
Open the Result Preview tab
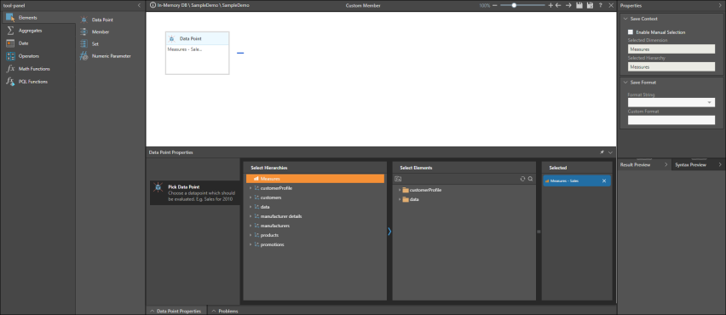pos(644,164)
